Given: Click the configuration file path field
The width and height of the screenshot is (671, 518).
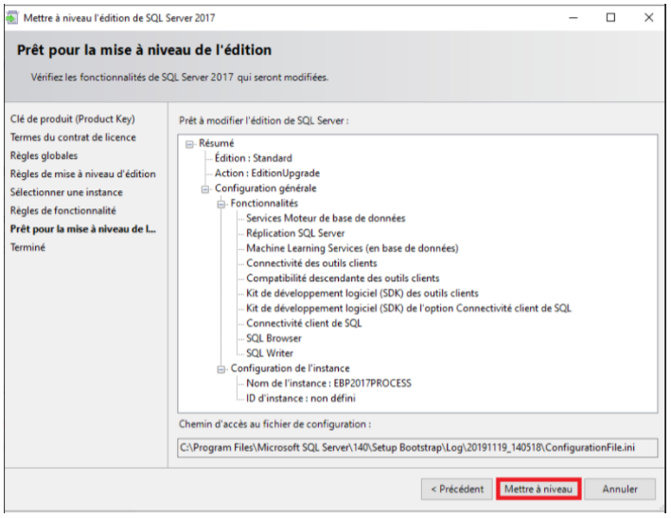Looking at the screenshot, I should pos(417,448).
